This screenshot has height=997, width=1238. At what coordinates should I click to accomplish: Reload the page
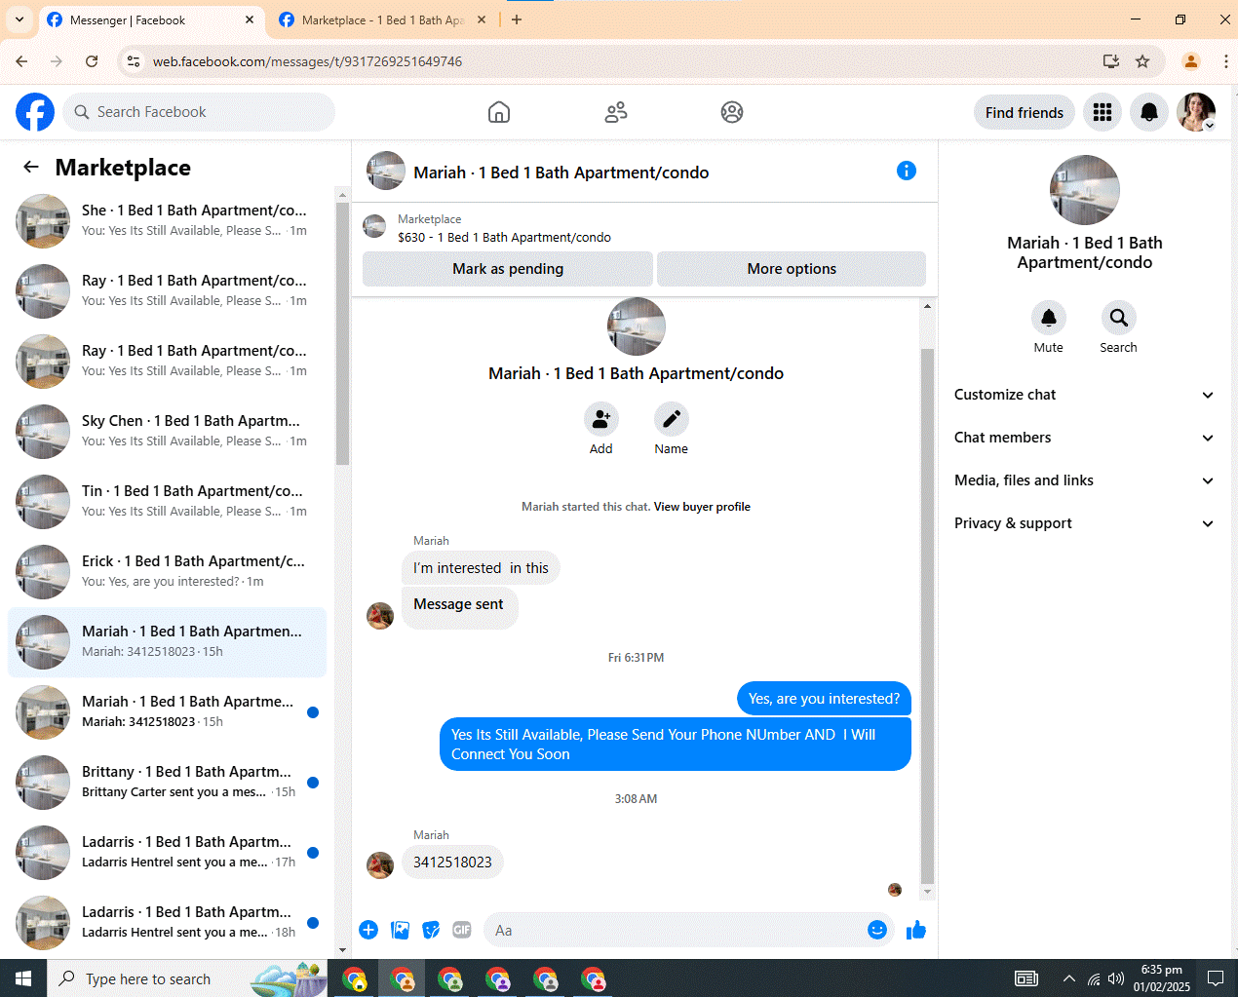92,61
